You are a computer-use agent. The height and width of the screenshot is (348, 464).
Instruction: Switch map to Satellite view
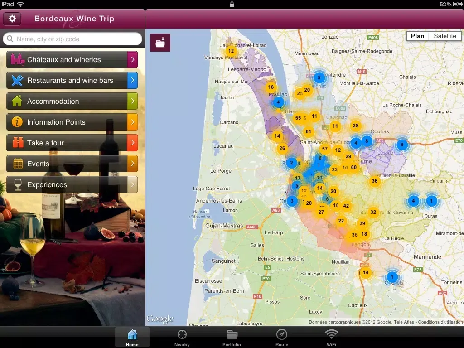445,36
